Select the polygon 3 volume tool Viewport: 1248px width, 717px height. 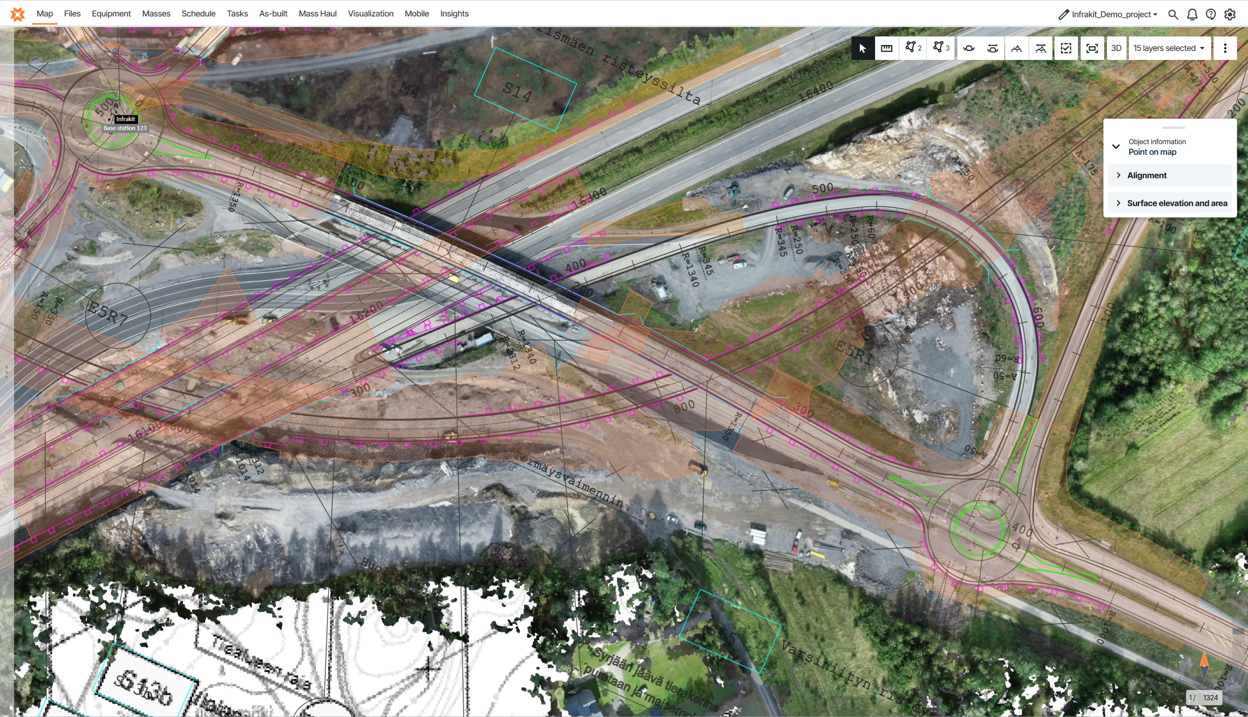point(941,48)
